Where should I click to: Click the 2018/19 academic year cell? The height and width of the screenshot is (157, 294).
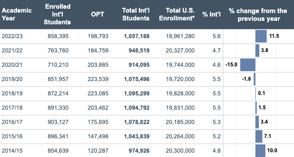[12, 93]
